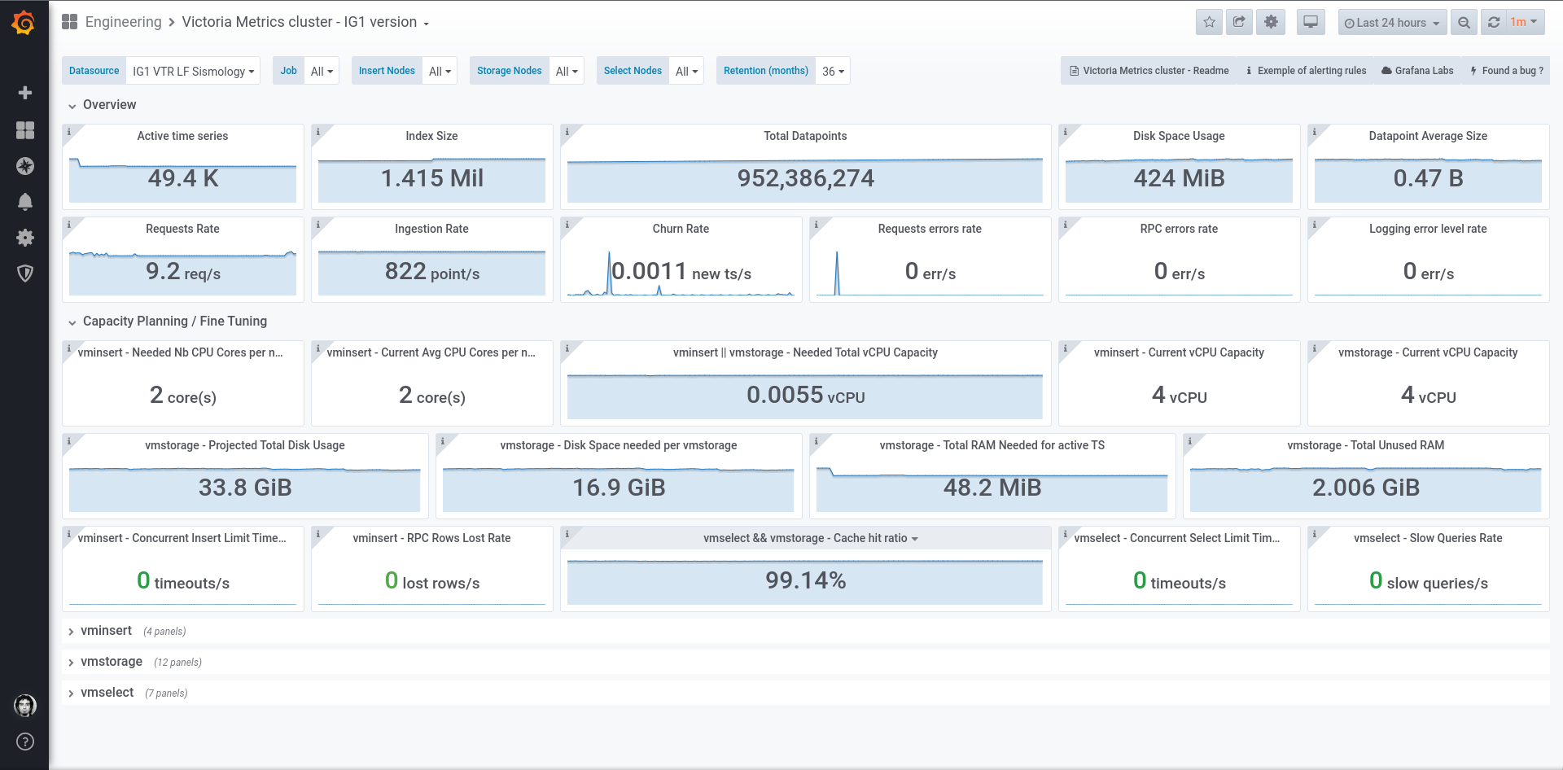Click the Share dashboard icon
1563x770 pixels.
coord(1239,22)
